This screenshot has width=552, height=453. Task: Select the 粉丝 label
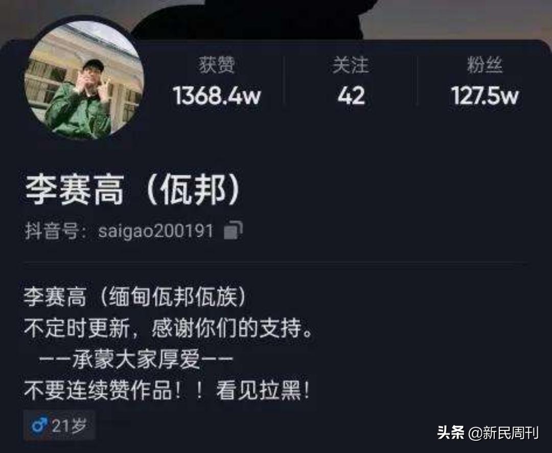485,65
